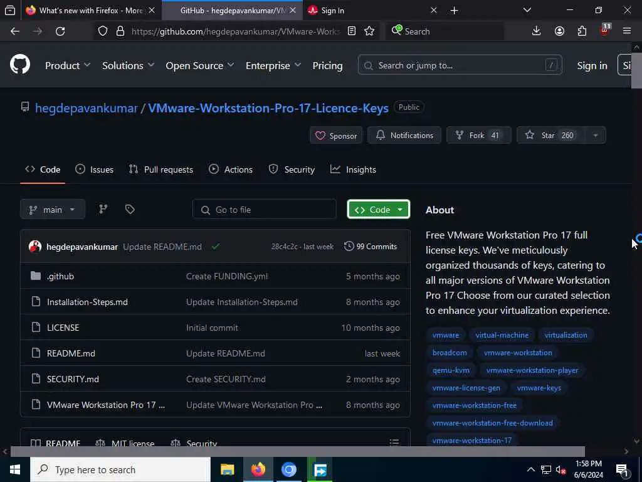This screenshot has width=642, height=482.
Task: Open the Star lists dropdown arrow
Action: click(x=596, y=136)
